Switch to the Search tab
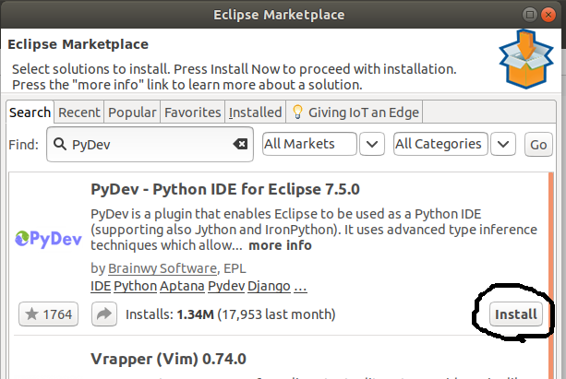The height and width of the screenshot is (379, 566). tap(30, 113)
